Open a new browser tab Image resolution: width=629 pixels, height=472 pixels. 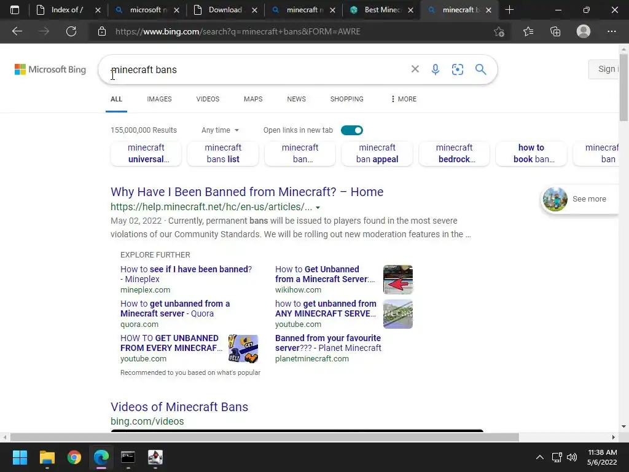tap(509, 10)
